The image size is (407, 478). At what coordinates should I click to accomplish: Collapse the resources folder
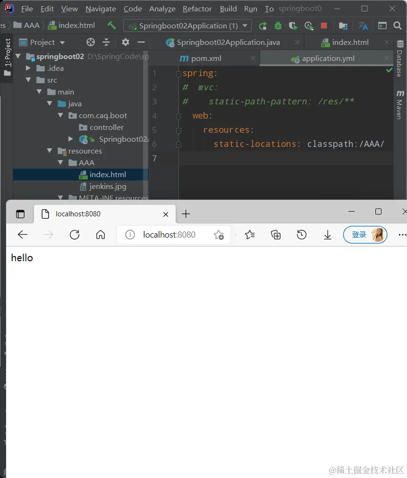coord(50,151)
